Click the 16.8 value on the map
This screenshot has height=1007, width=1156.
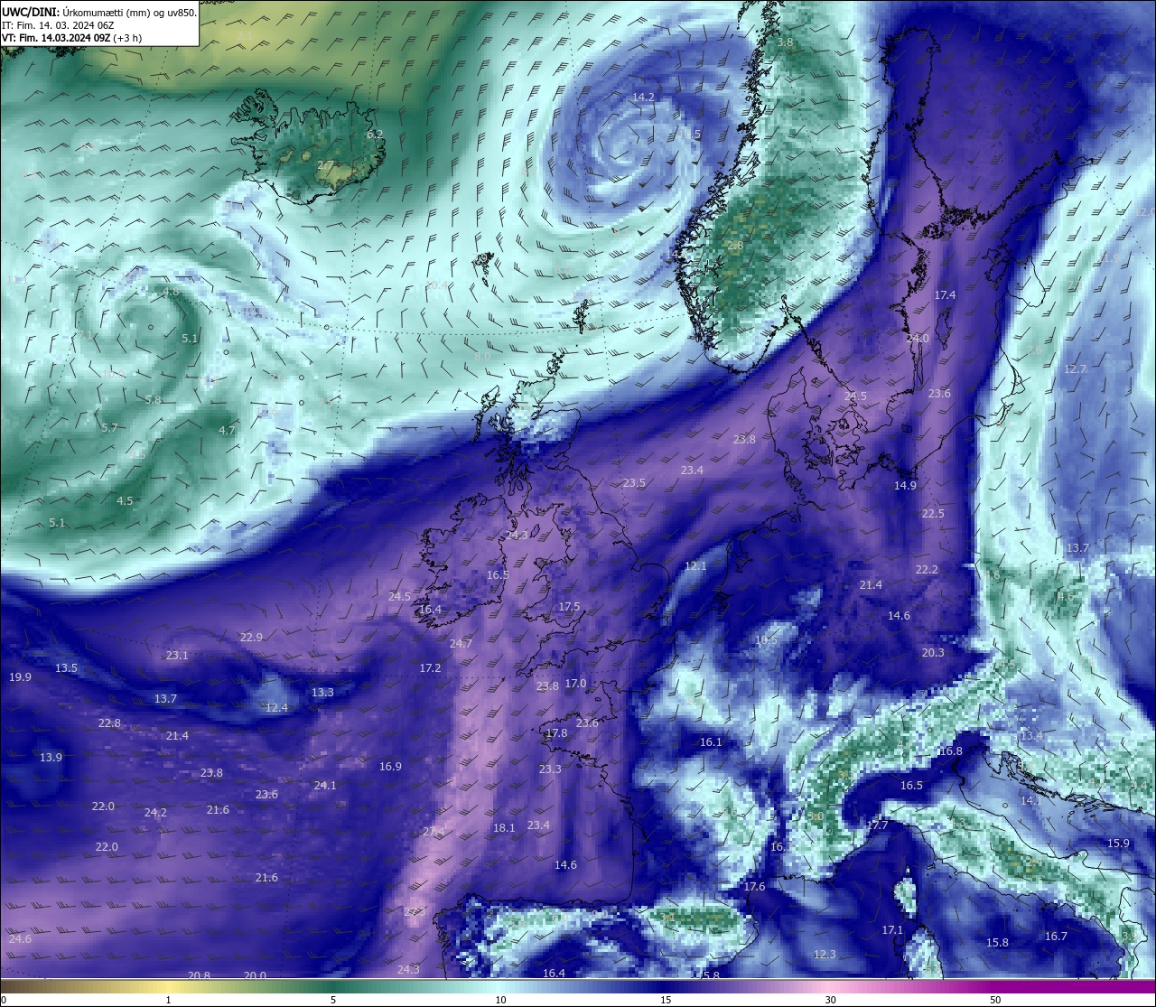950,751
